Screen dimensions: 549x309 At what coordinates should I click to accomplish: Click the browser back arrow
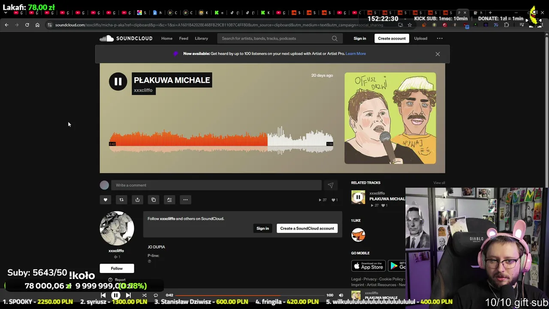(6, 25)
